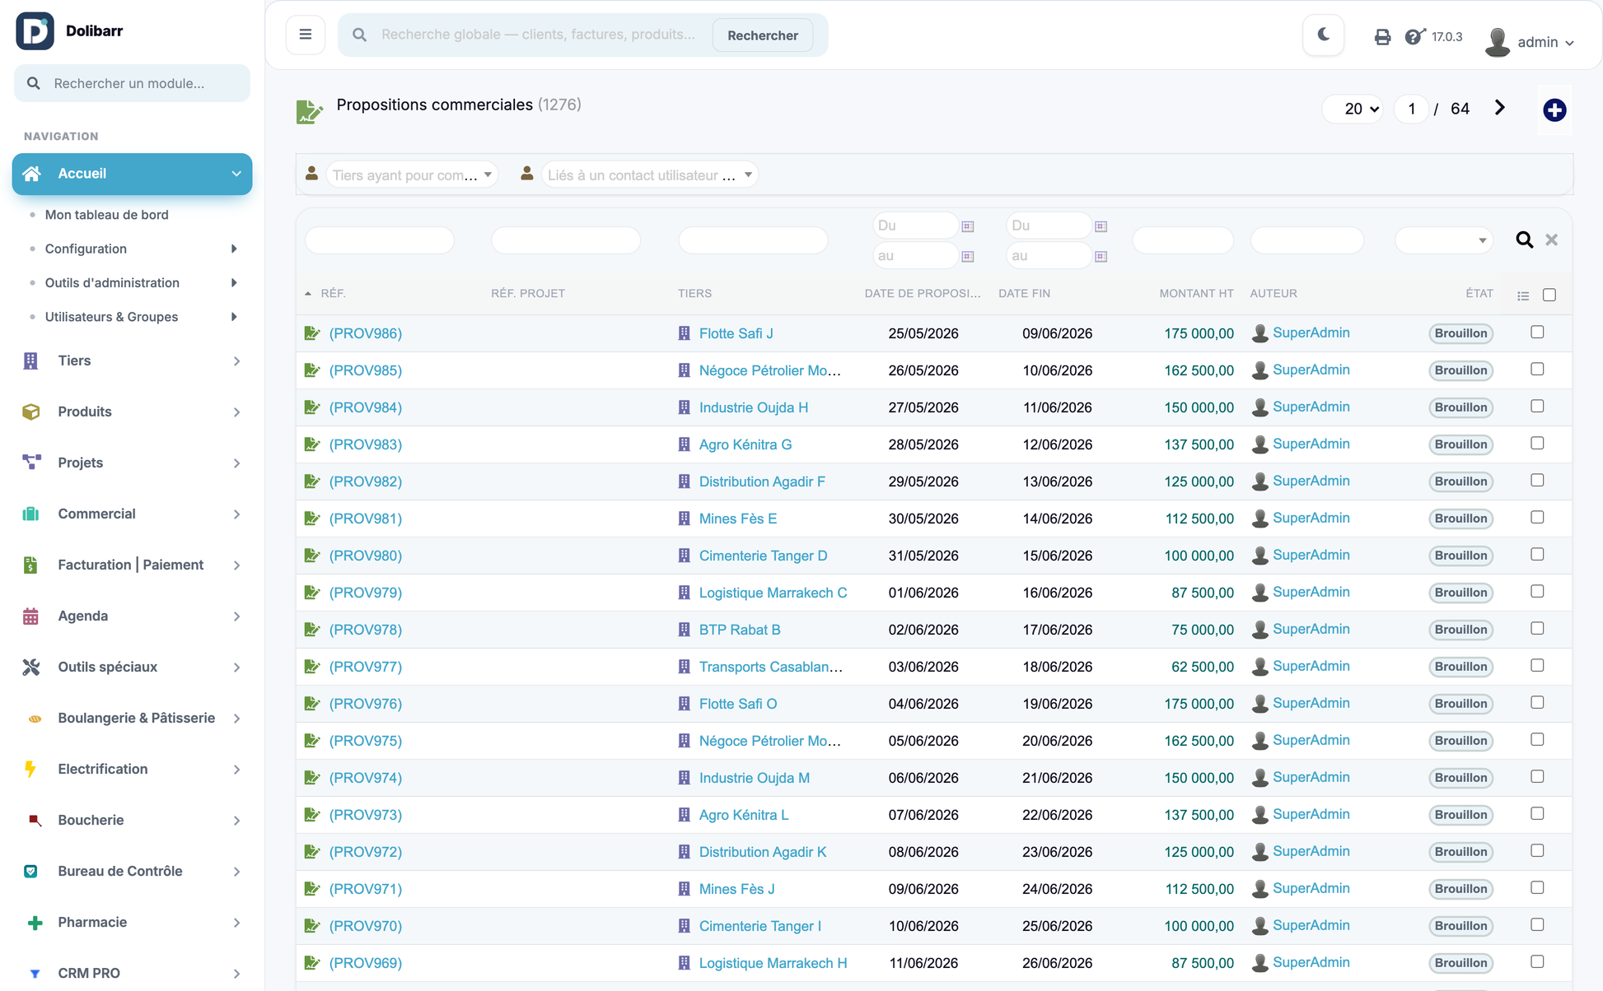
Task: Expand the Configuration submenu
Action: [234, 249]
